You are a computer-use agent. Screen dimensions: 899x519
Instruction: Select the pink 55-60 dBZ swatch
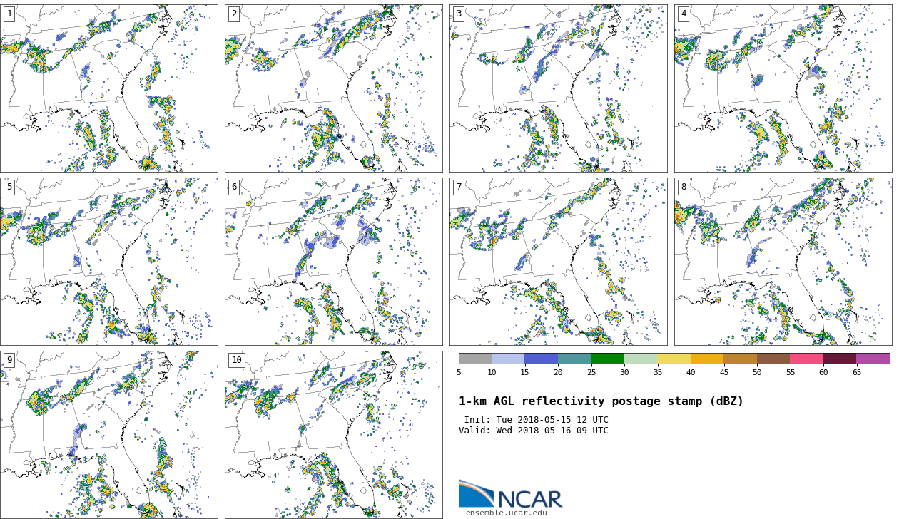(x=806, y=359)
